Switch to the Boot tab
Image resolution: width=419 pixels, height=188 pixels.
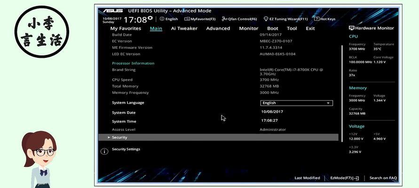[273, 28]
